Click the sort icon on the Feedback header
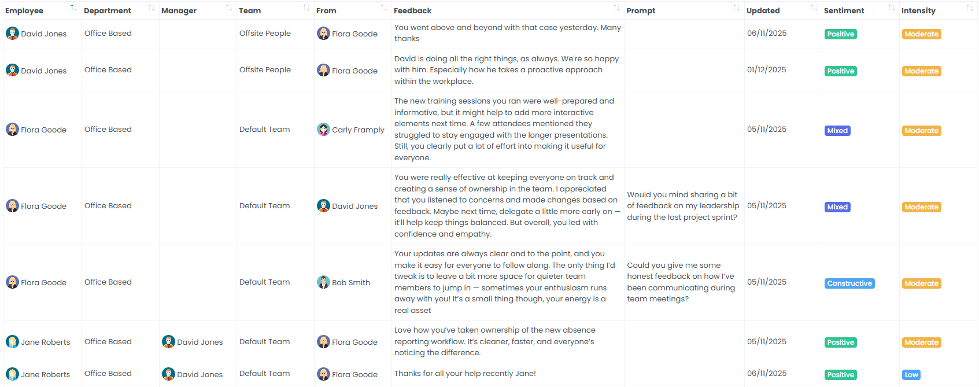The image size is (979, 387). [x=616, y=8]
